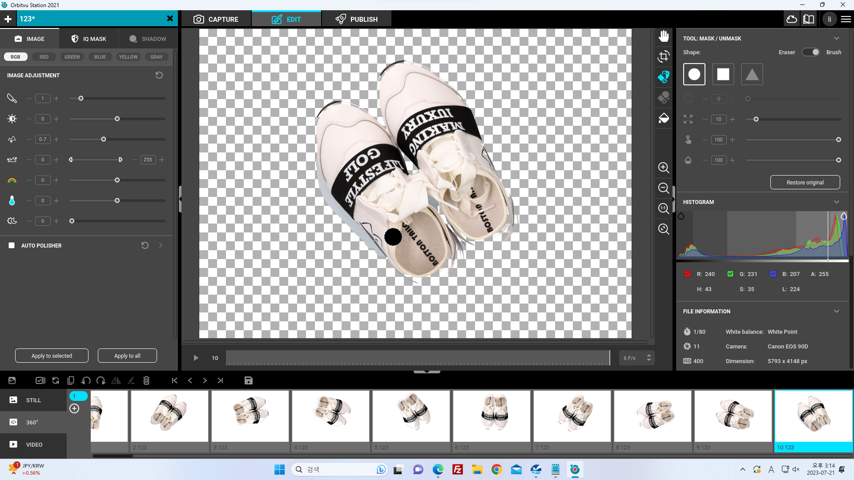854x480 pixels.
Task: Adjust the brush size slider handle
Action: point(756,119)
